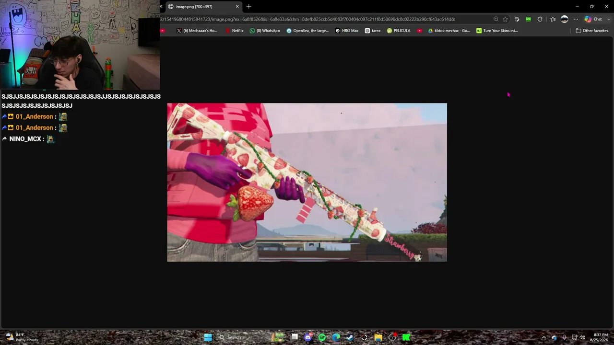Click the microphone tray icon
The height and width of the screenshot is (345, 614).
[564, 337]
